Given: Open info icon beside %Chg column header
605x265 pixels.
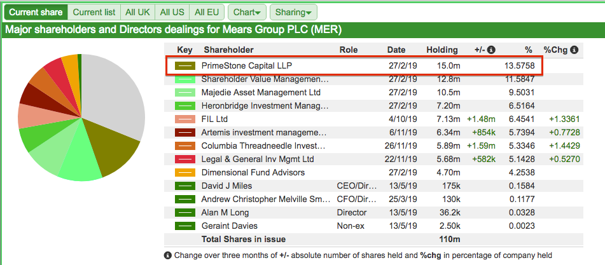Looking at the screenshot, I should click(574, 50).
